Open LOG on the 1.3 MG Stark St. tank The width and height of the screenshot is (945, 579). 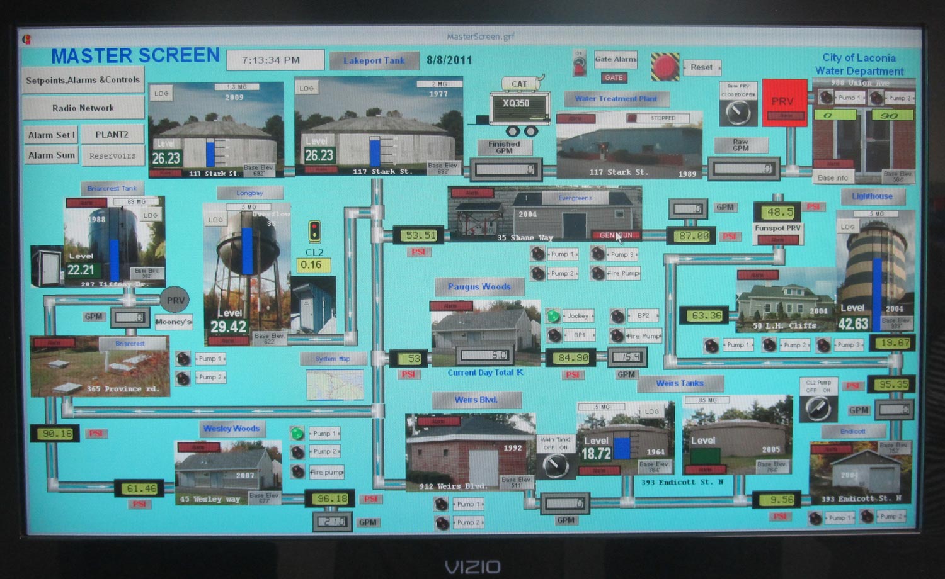point(161,93)
